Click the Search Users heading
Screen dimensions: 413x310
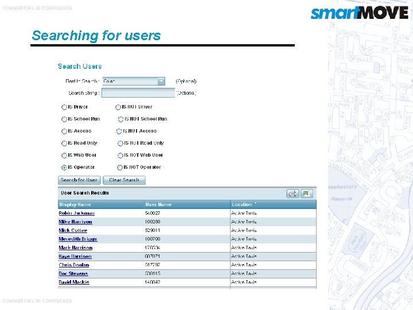click(x=80, y=67)
